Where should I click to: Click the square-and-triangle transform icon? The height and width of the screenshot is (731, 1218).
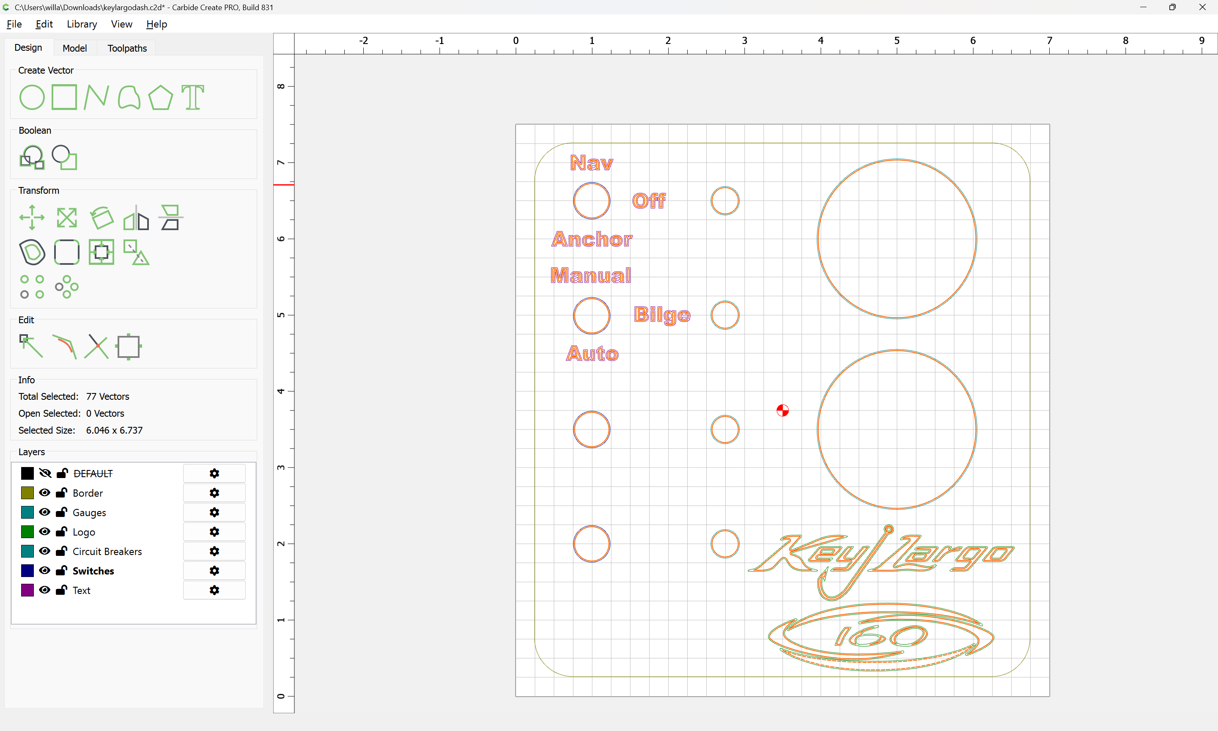pyautogui.click(x=136, y=252)
